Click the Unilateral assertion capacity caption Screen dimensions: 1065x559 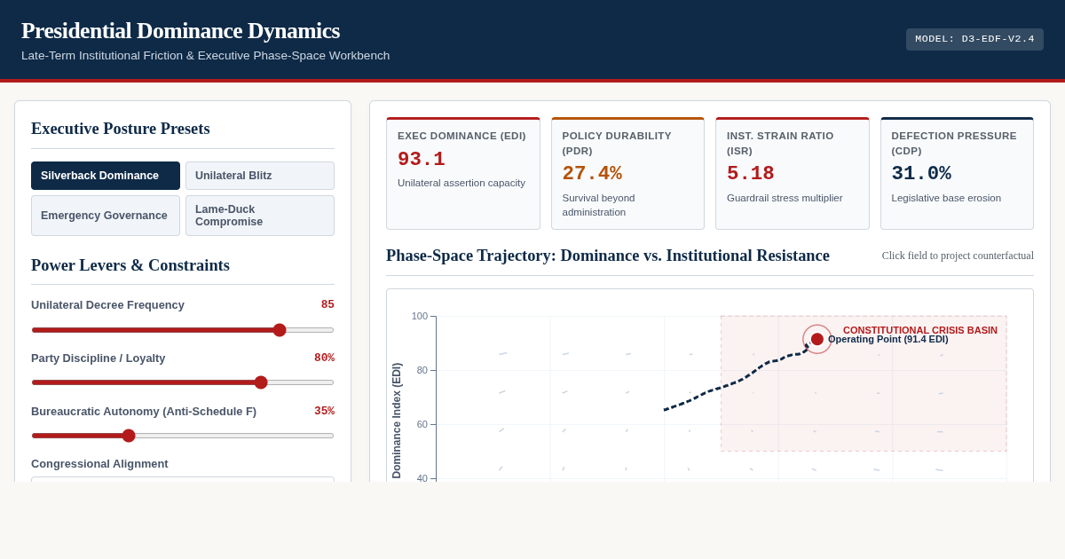(x=461, y=183)
